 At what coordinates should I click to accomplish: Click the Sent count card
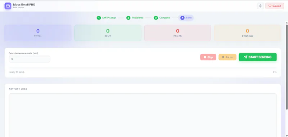pyautogui.click(x=108, y=33)
